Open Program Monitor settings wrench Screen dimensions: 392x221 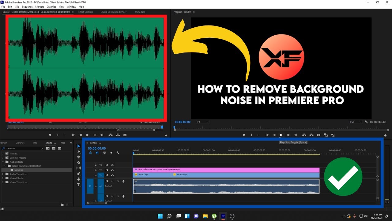(366, 122)
